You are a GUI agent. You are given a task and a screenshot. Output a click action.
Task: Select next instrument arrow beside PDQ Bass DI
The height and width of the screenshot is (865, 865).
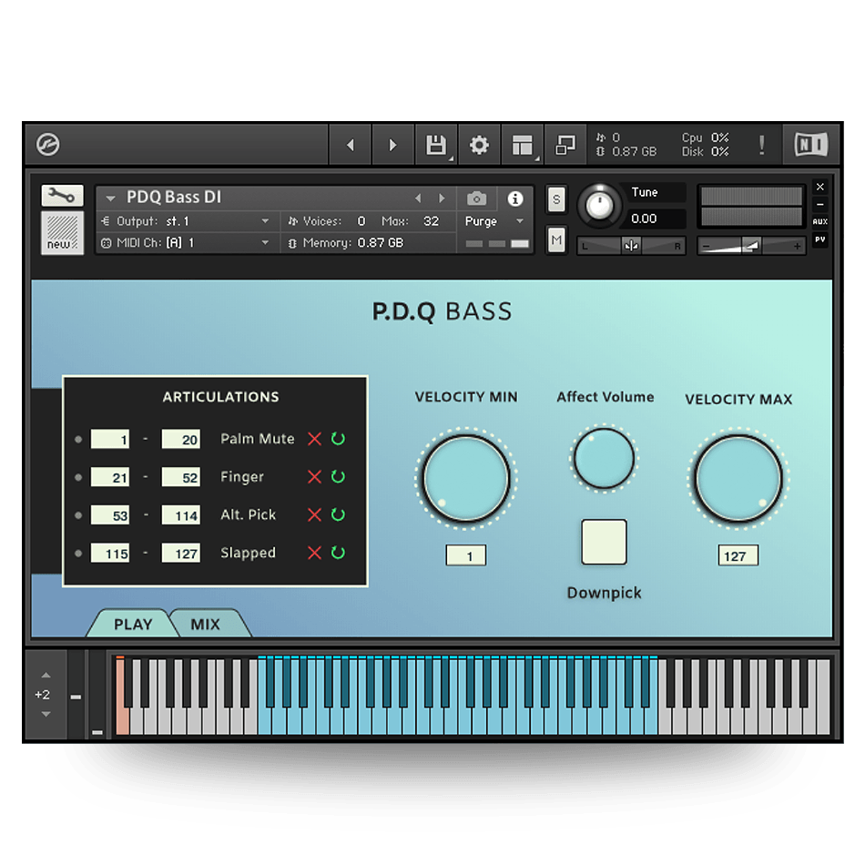[x=442, y=198]
